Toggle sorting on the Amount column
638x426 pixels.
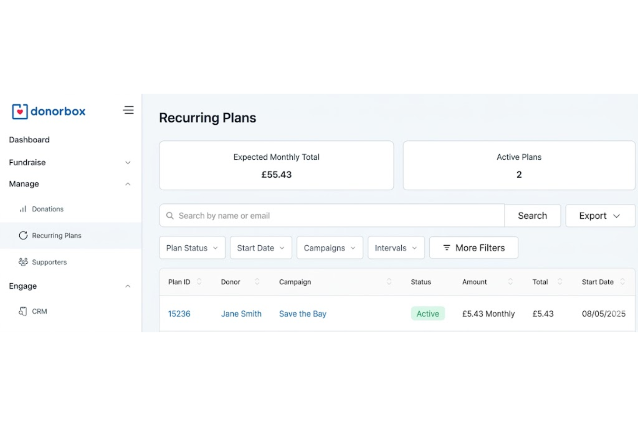[x=510, y=281]
